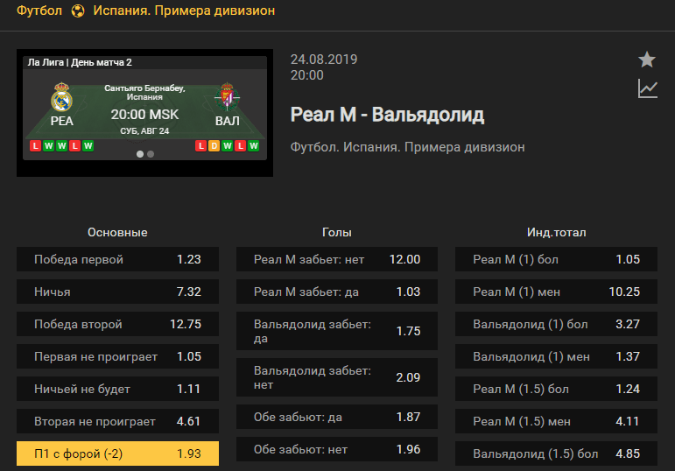The width and height of the screenshot is (675, 471).
Task: Click the soccer ball icon in breadcrumb
Action: tap(78, 11)
